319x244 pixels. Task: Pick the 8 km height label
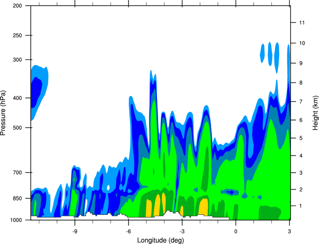click(301, 83)
